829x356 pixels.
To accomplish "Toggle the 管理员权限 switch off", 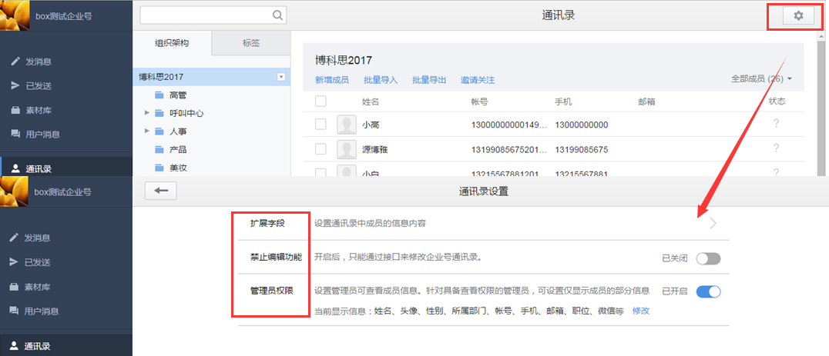I will point(709,291).
